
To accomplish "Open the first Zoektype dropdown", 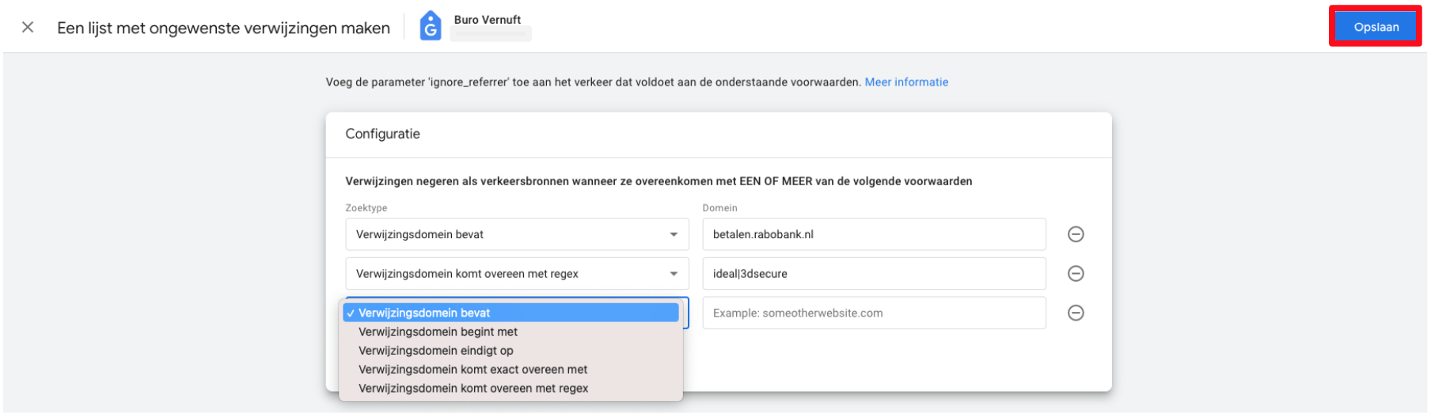I will tap(516, 234).
